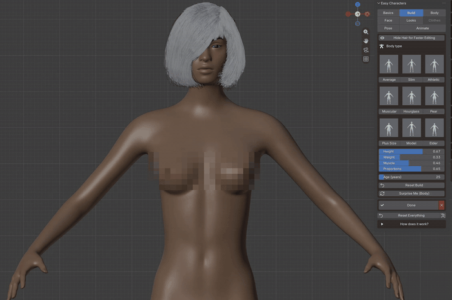
Task: Confirm with the Done button
Action: (408, 205)
